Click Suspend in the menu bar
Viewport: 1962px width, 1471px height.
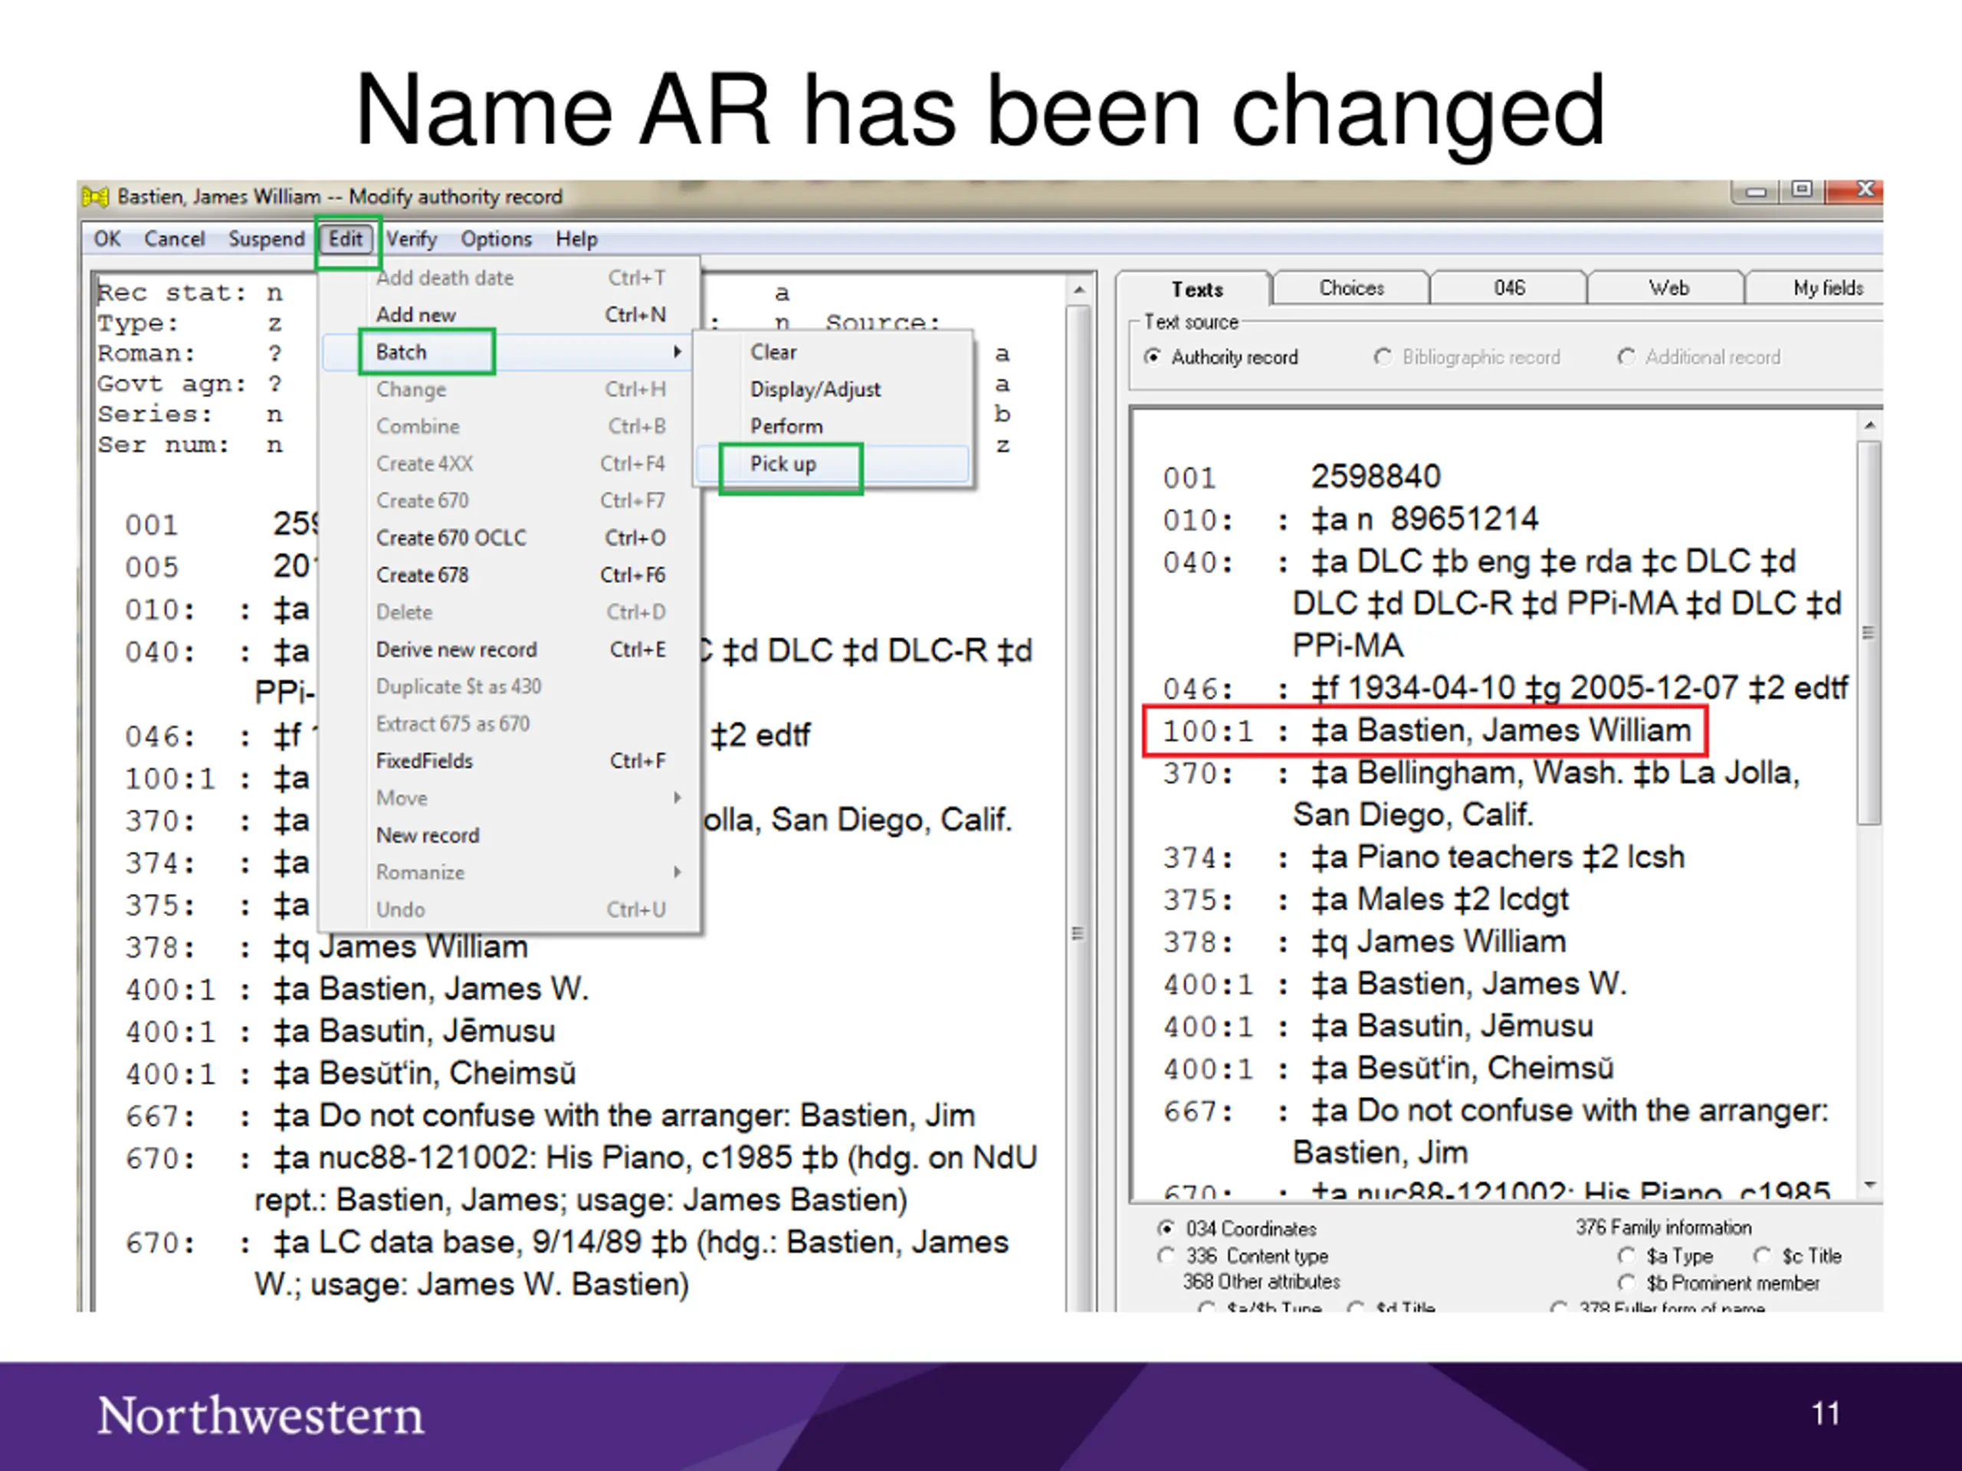tap(266, 238)
